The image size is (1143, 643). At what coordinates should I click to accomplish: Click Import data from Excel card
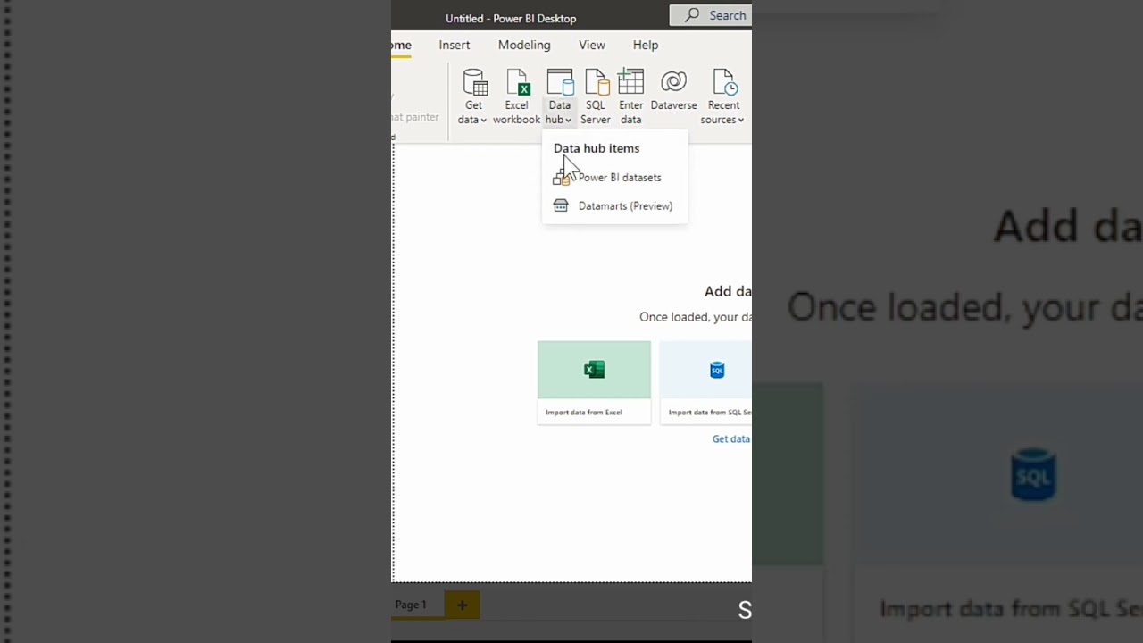[x=594, y=382]
